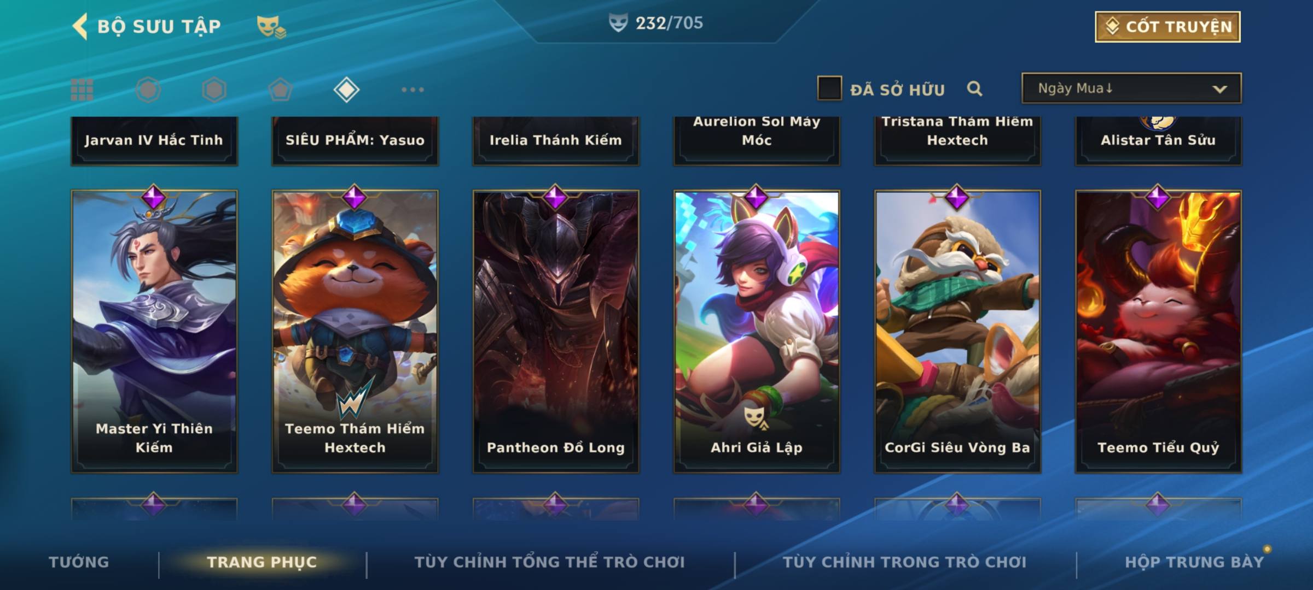
Task: Open the three-dots more filters menu
Action: (413, 90)
